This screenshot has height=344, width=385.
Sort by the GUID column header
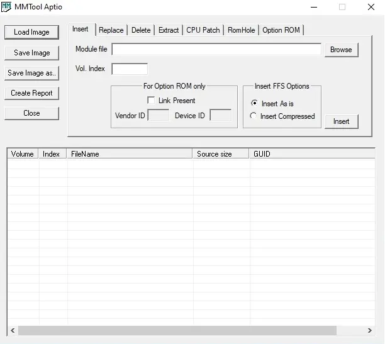pos(312,153)
